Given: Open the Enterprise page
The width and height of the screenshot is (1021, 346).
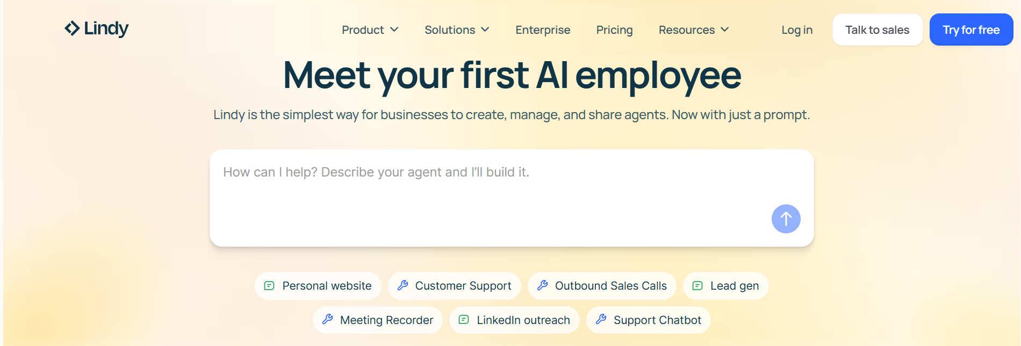Looking at the screenshot, I should coord(543,30).
